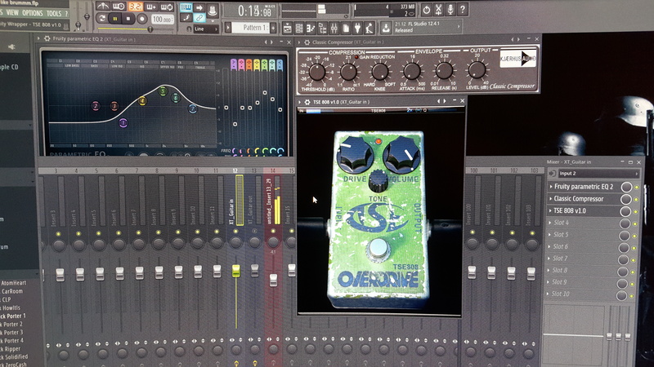Image resolution: width=654 pixels, height=367 pixels.
Task: Click AtomHeart in the browser list
Action: [x=13, y=283]
